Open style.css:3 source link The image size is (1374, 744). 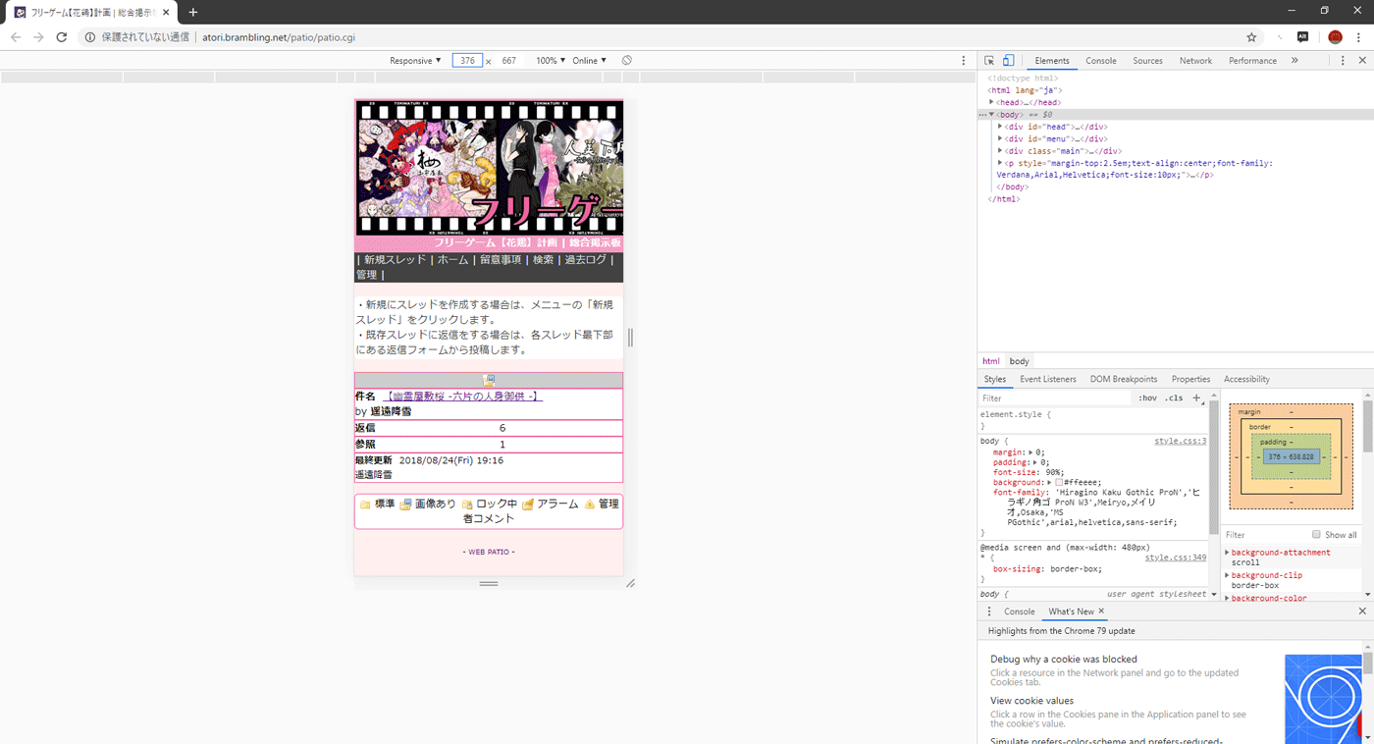click(1181, 442)
